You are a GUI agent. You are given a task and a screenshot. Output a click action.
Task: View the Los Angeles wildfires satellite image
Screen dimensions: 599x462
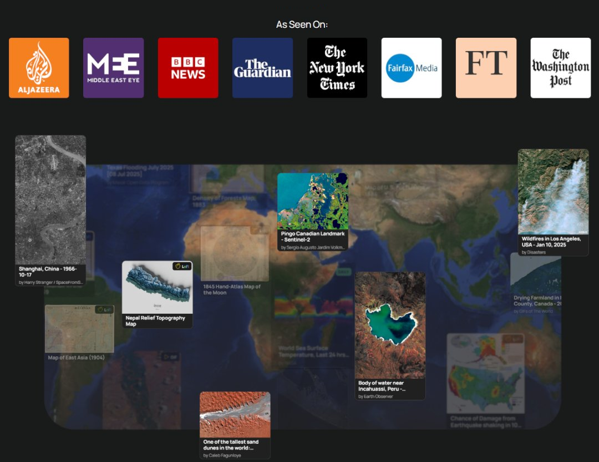pyautogui.click(x=553, y=192)
